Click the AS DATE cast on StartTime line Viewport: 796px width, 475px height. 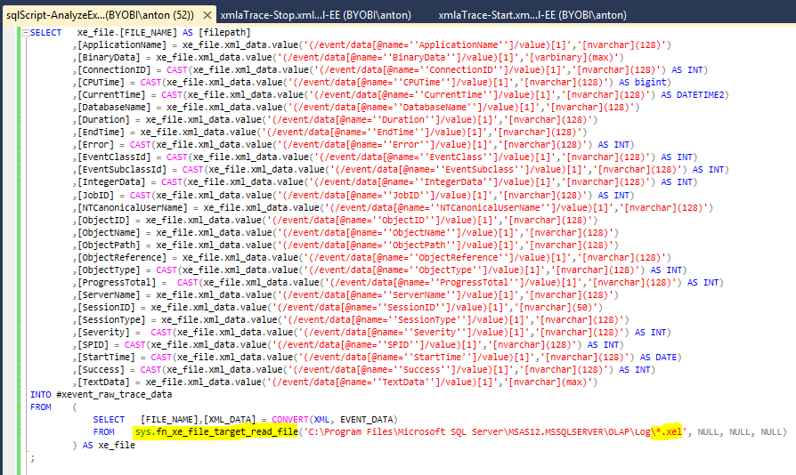pyautogui.click(x=658, y=358)
